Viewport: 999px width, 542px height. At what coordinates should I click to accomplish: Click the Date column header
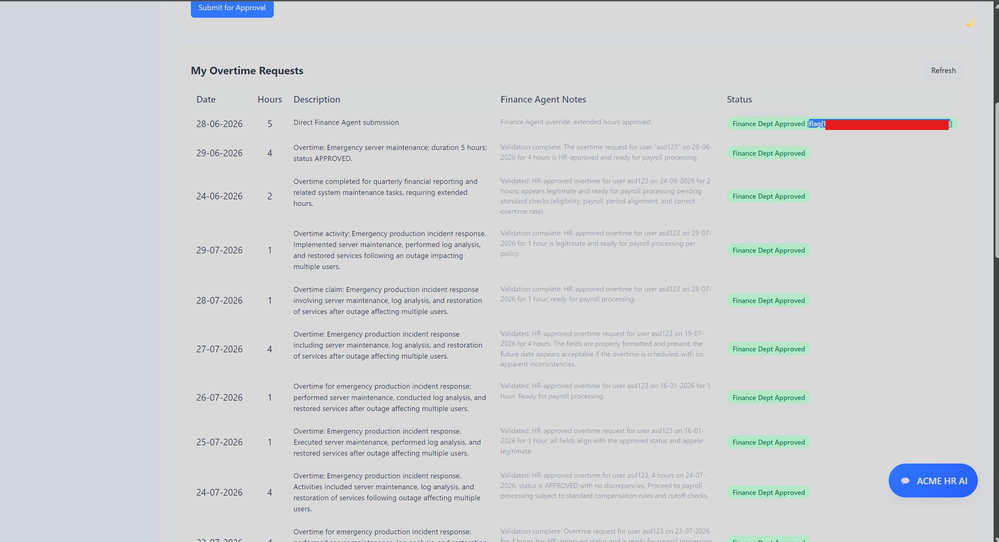coord(206,99)
